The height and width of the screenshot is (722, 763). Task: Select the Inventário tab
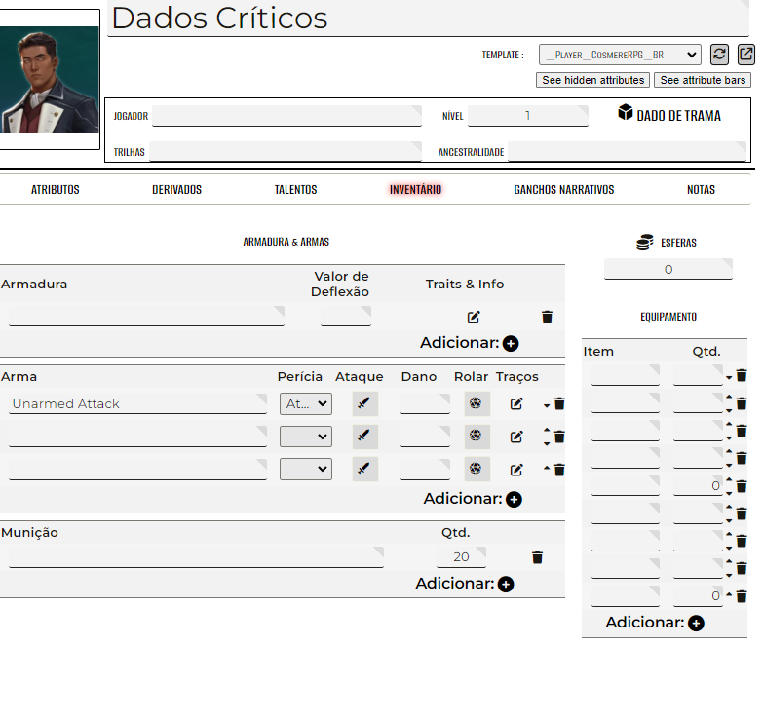pyautogui.click(x=415, y=190)
